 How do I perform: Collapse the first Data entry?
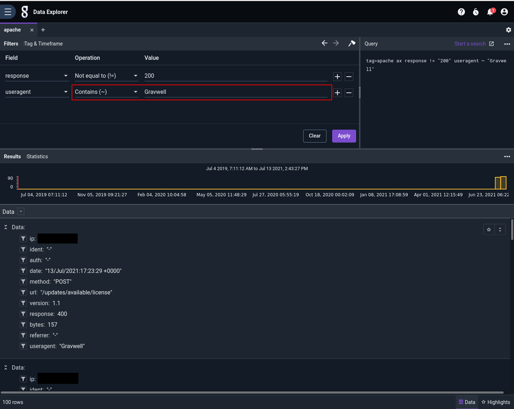(6, 227)
